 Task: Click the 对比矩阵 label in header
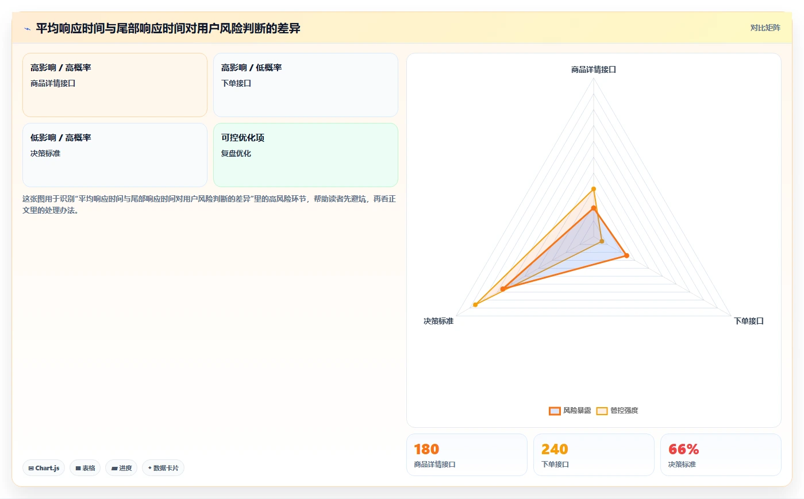(765, 28)
